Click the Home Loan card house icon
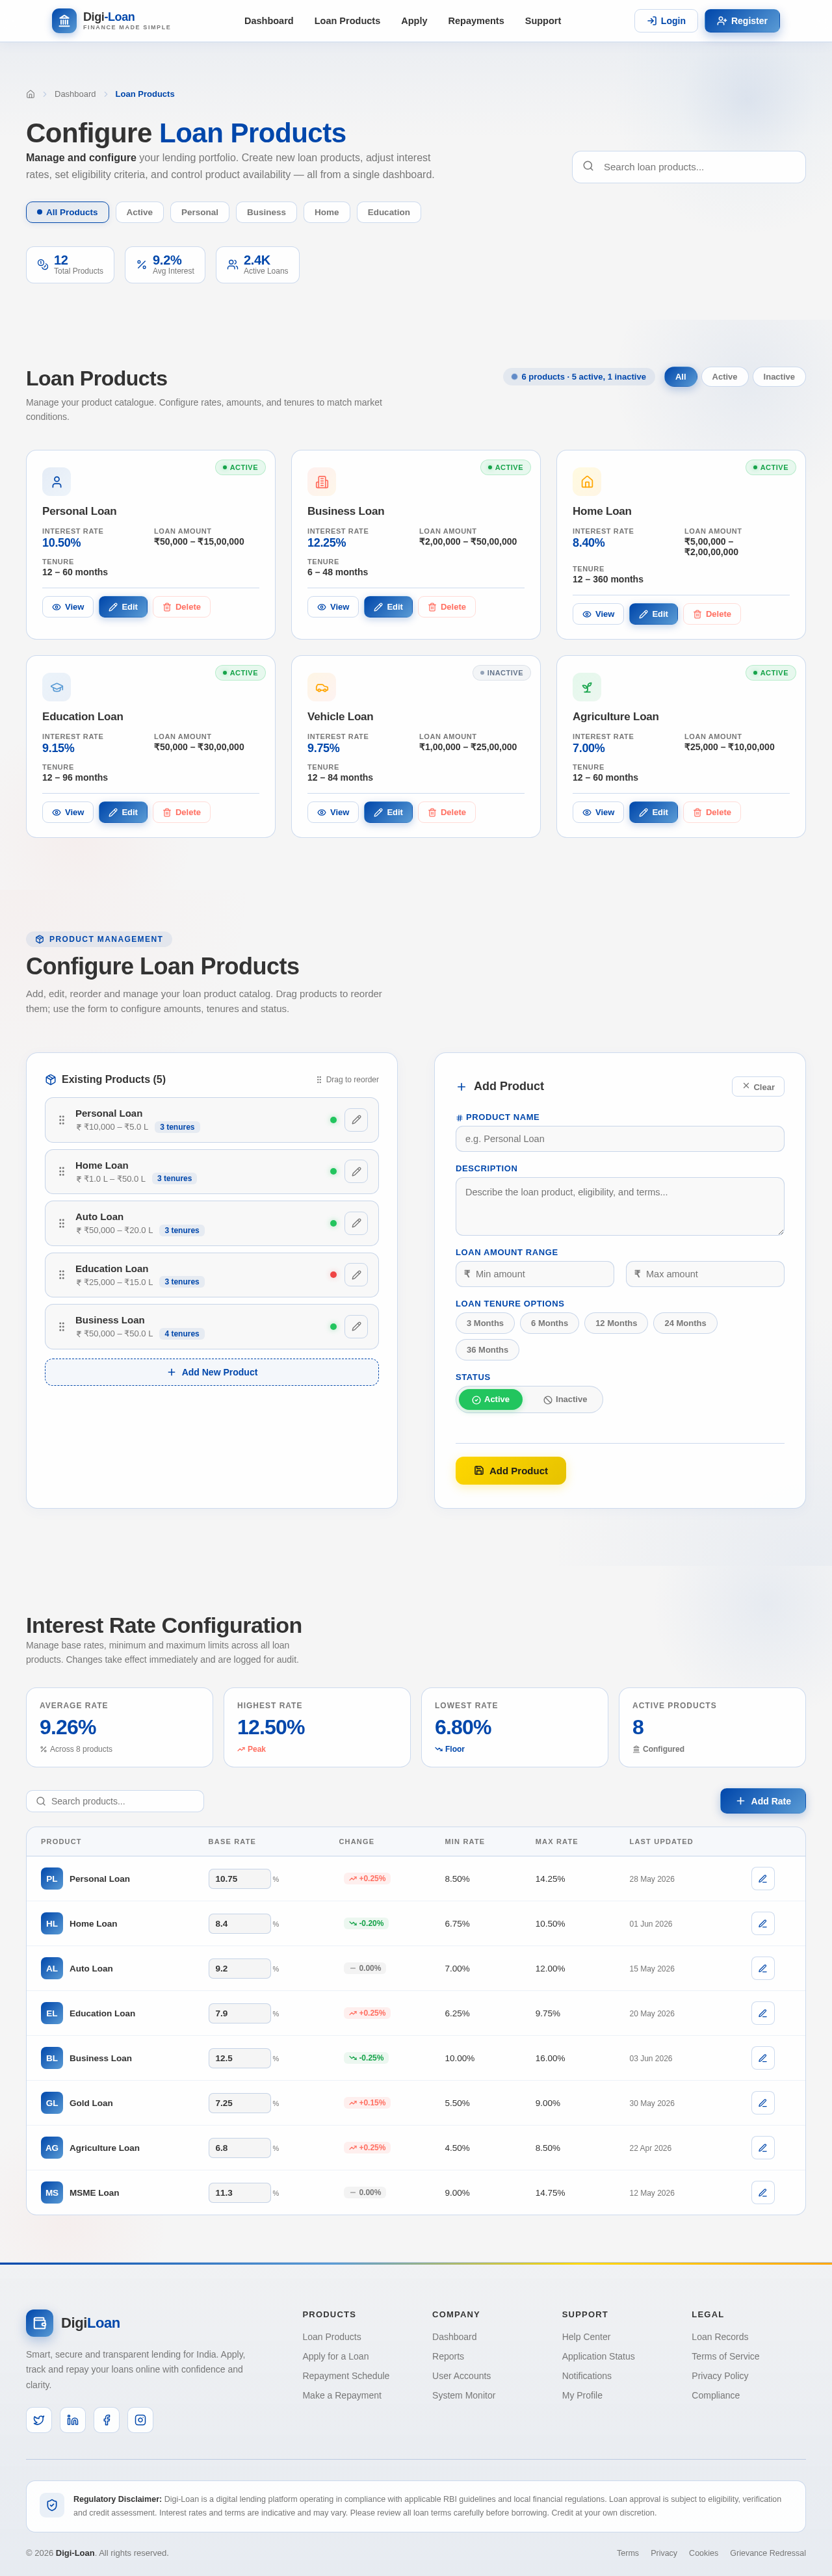 point(587,482)
